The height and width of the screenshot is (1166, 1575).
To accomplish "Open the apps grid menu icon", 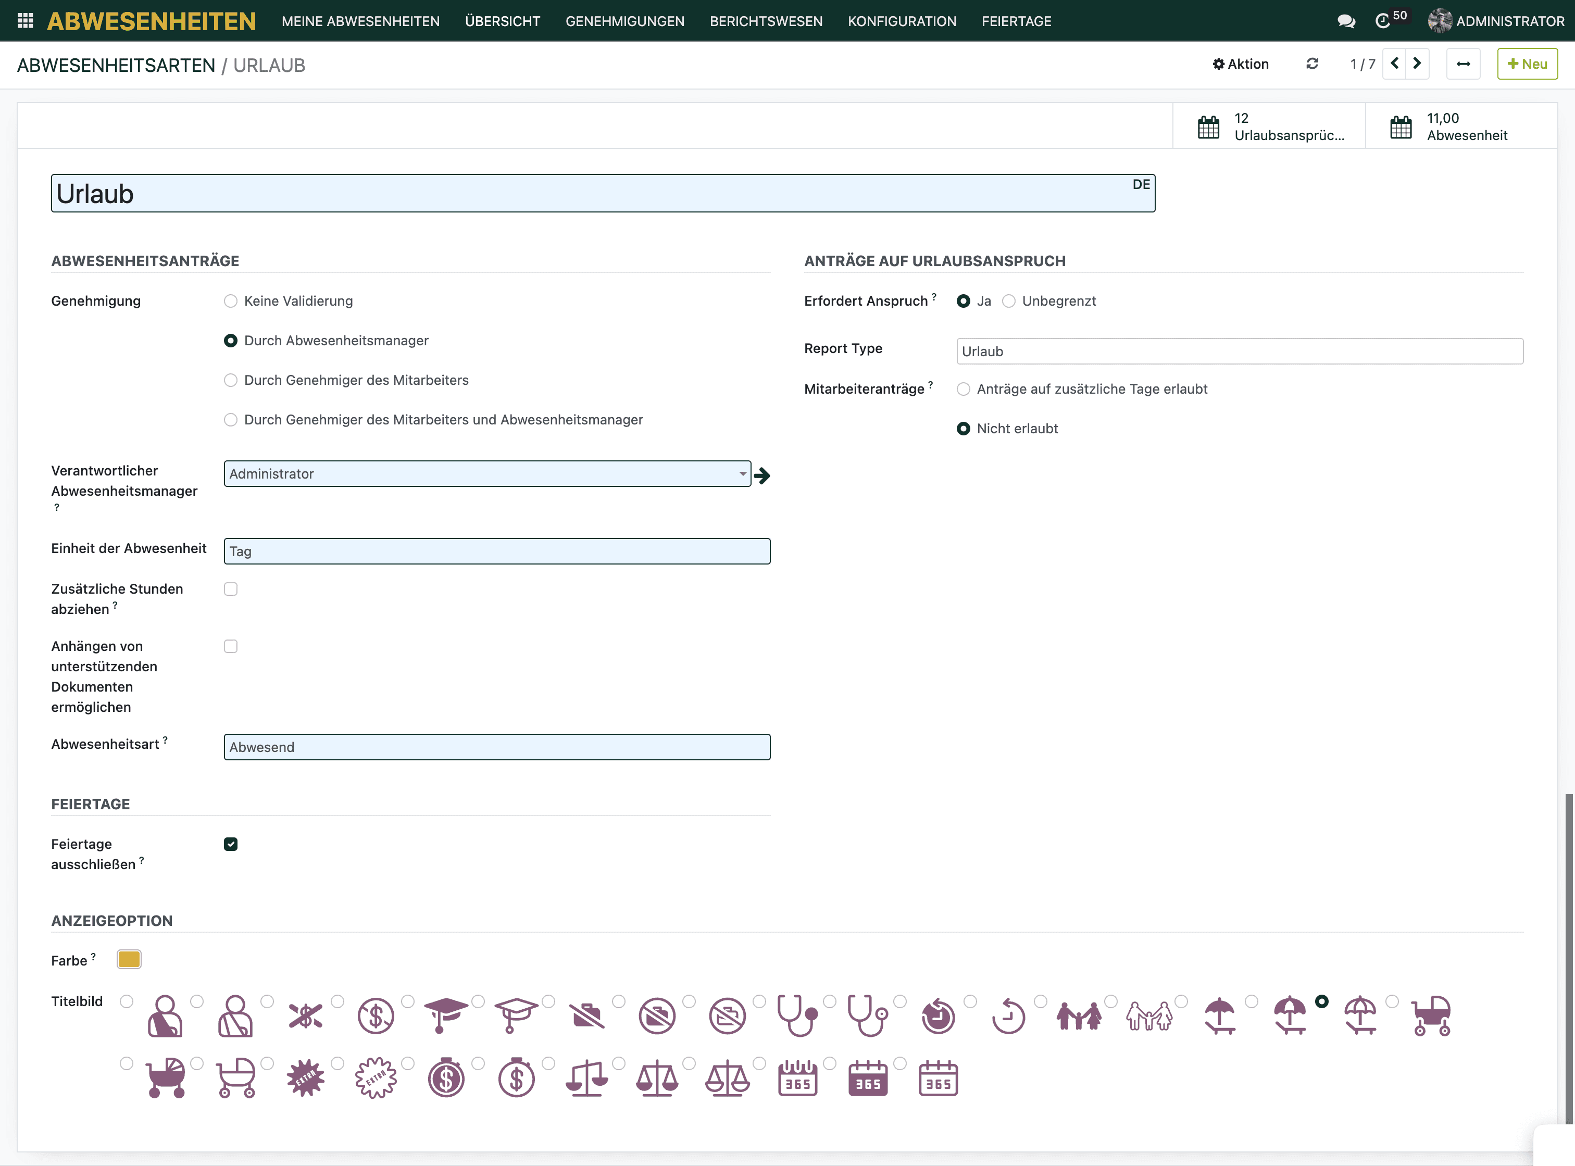I will [x=26, y=21].
